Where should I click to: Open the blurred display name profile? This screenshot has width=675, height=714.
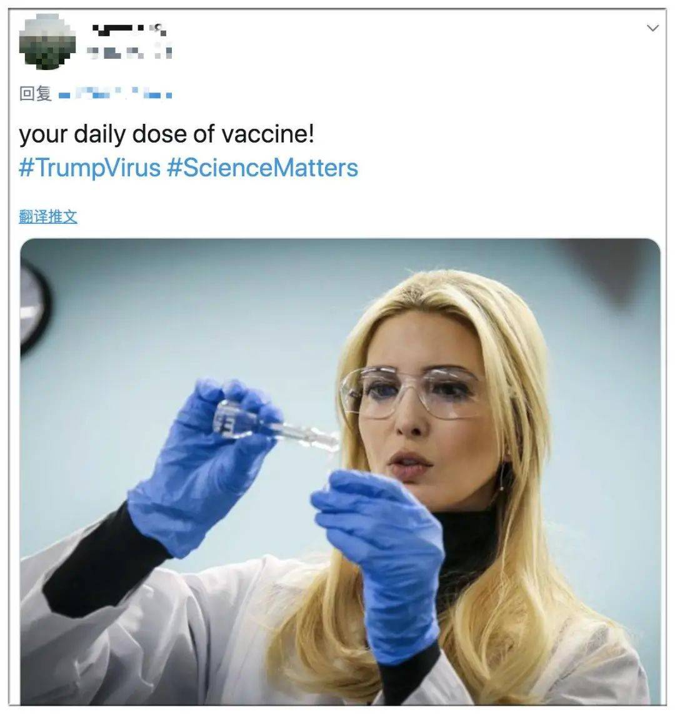point(129,29)
